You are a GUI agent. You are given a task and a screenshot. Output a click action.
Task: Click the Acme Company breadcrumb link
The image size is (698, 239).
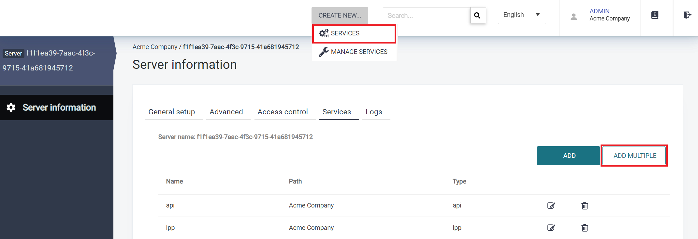point(155,47)
